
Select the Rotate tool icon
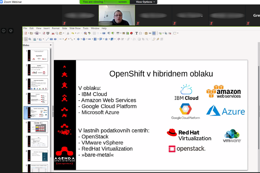(x=119, y=39)
